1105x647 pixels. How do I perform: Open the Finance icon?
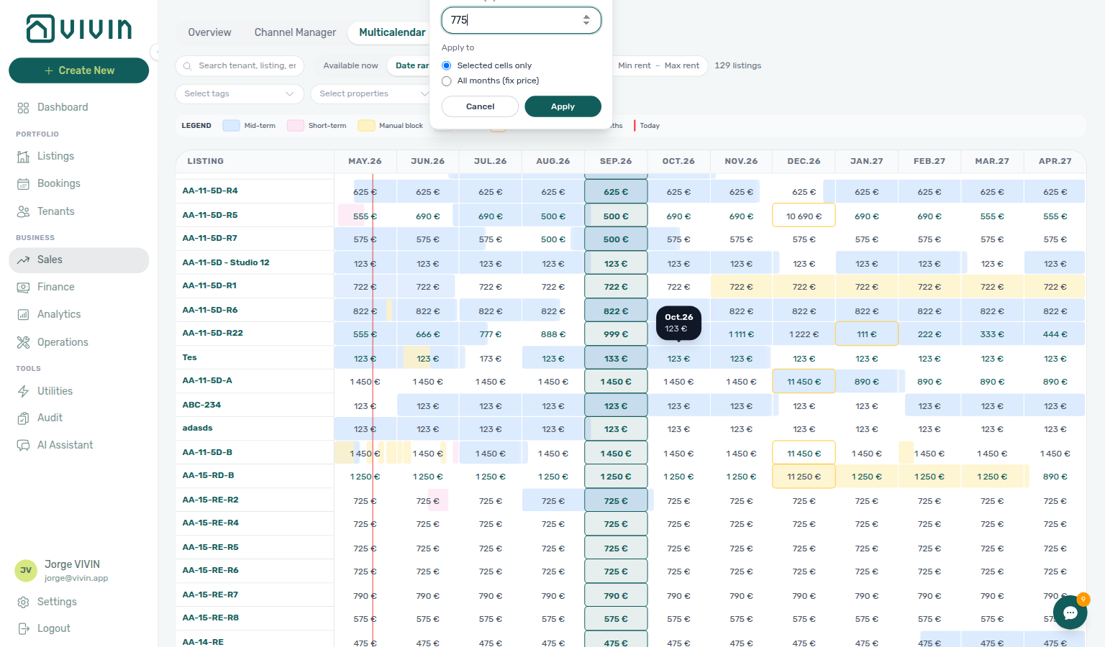tap(23, 288)
